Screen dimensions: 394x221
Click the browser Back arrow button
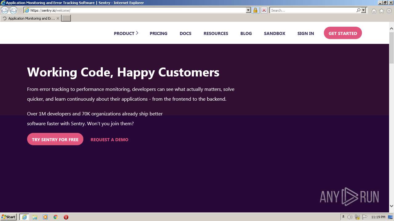point(5,10)
